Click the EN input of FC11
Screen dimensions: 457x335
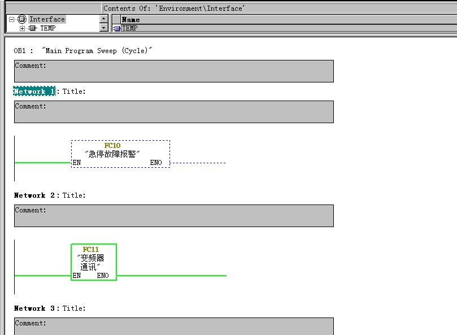click(x=77, y=276)
